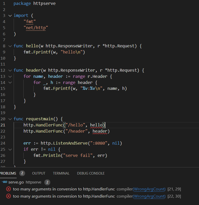
Task: Click the Go file icon beside serve.go
Action: click(4, 182)
